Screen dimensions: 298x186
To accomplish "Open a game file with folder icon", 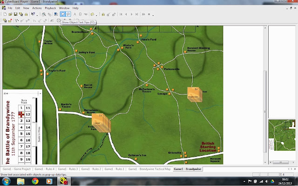I will pyautogui.click(x=10, y=14).
